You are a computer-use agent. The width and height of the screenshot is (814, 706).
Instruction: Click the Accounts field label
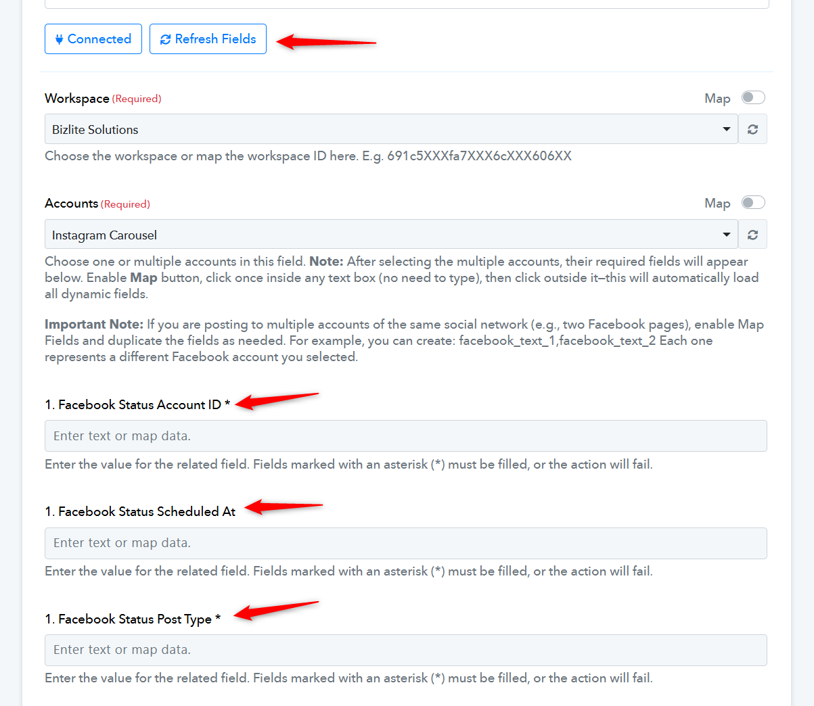71,204
